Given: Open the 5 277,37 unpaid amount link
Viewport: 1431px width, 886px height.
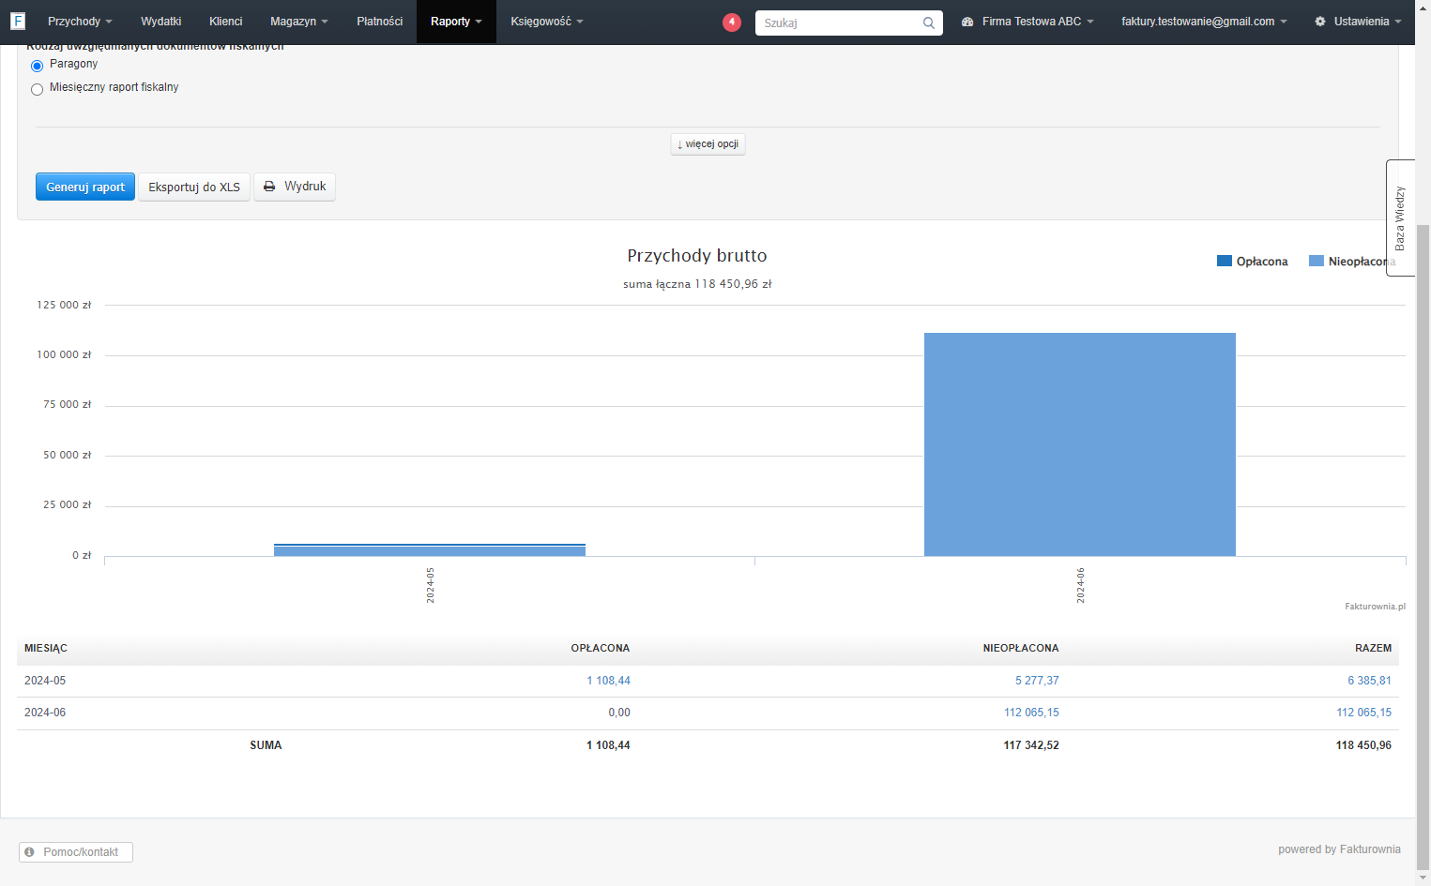Looking at the screenshot, I should click(x=1037, y=681).
